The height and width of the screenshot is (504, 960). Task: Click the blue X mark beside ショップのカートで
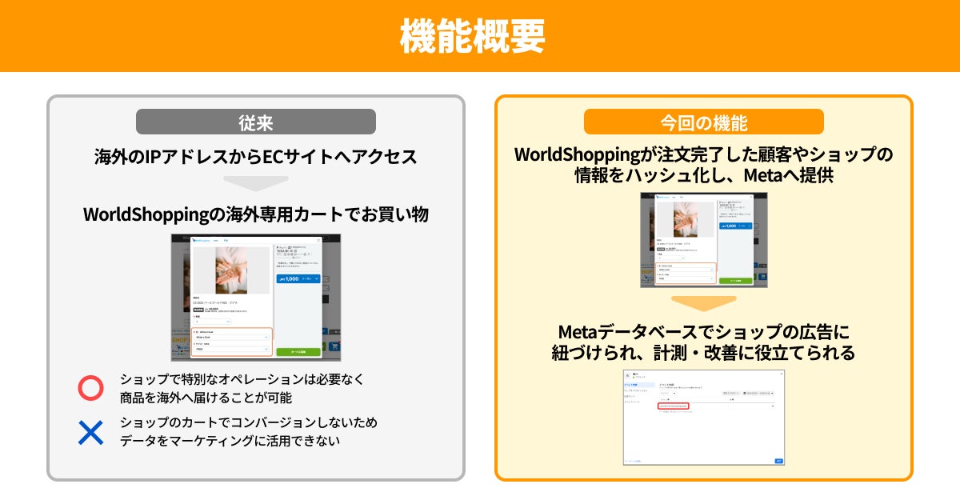pyautogui.click(x=91, y=431)
